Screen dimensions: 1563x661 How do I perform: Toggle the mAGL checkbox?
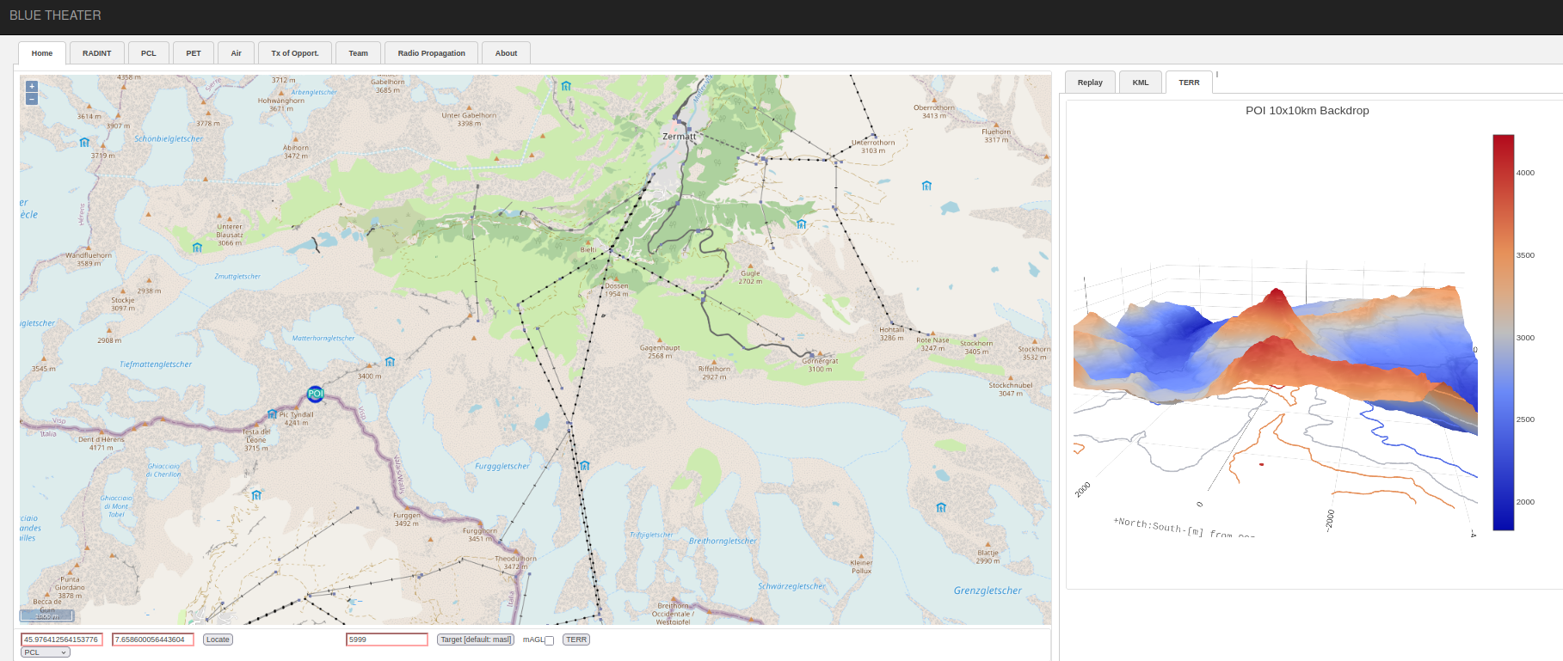[549, 640]
